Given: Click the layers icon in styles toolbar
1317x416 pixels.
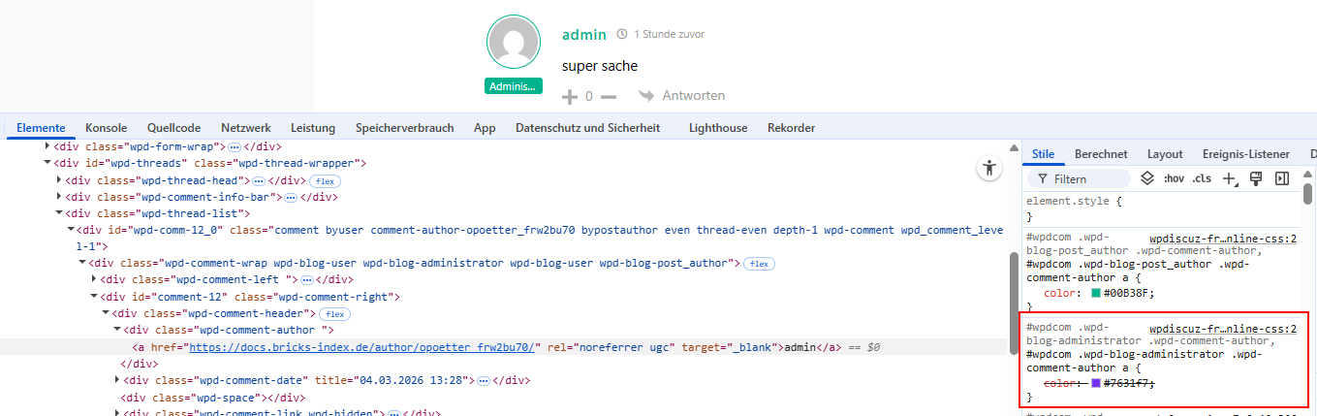Looking at the screenshot, I should click(x=1147, y=178).
